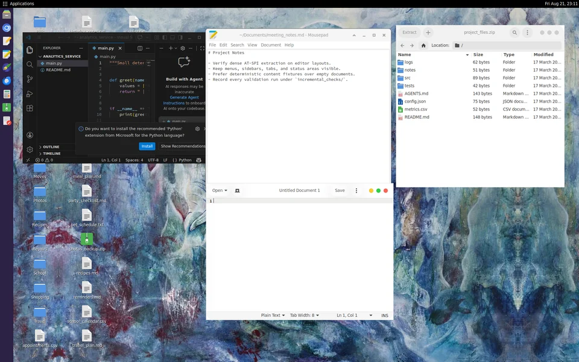Close the main.py editor tab

tap(120, 48)
